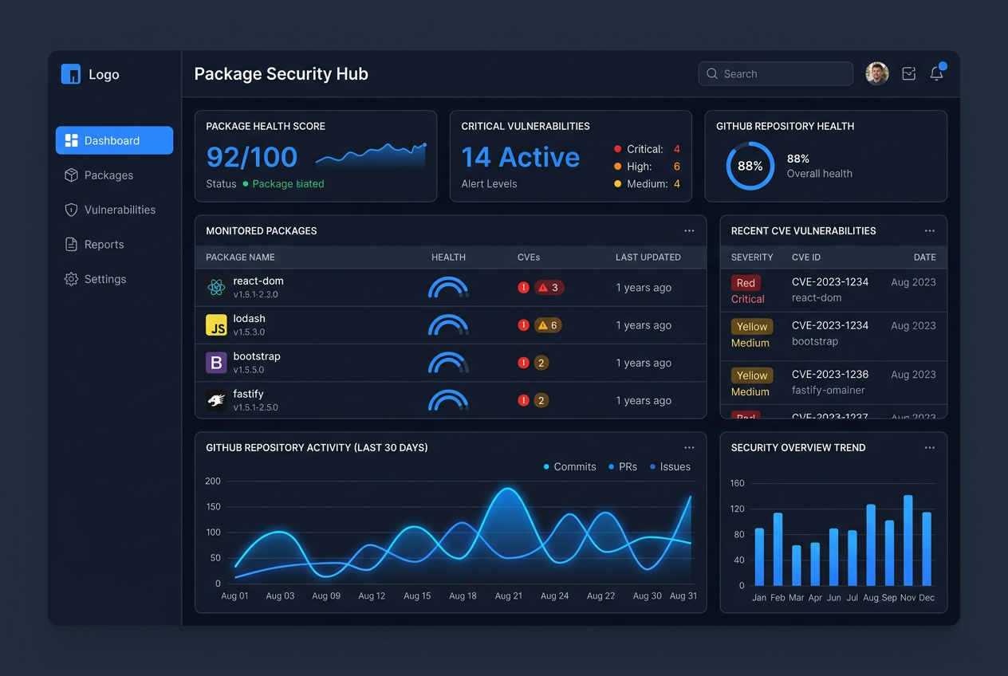The height and width of the screenshot is (676, 1008).
Task: Click the 88% circular health progress ring
Action: [x=750, y=166]
